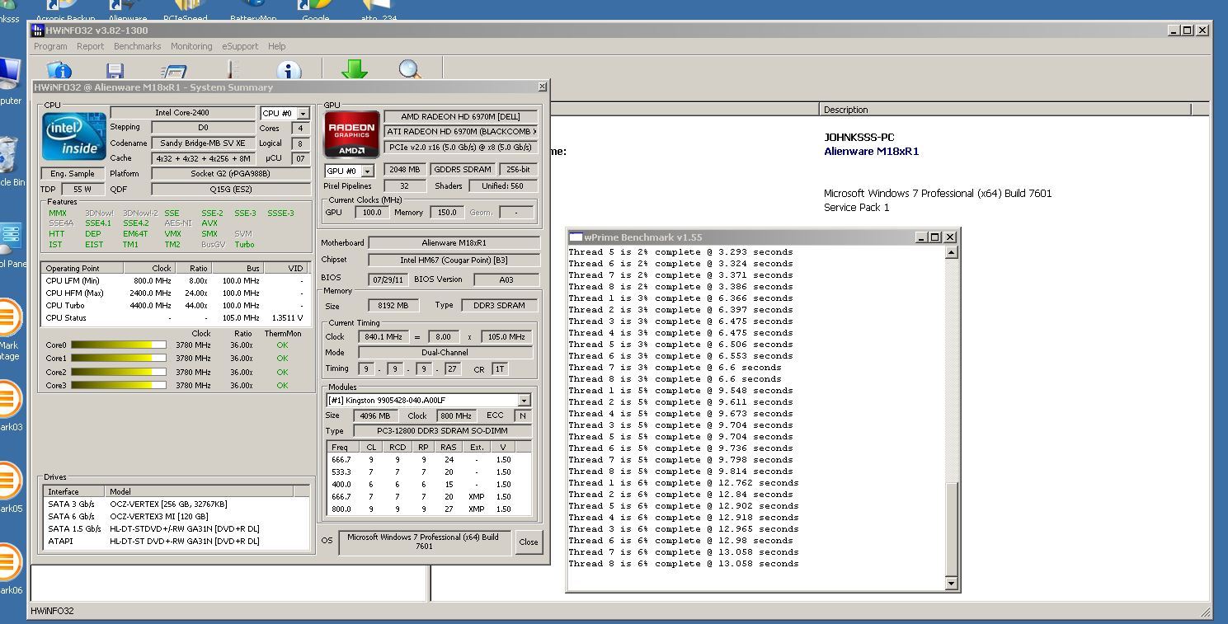This screenshot has height=624, width=1228.
Task: Close System Summary with the title X
Action: (542, 87)
